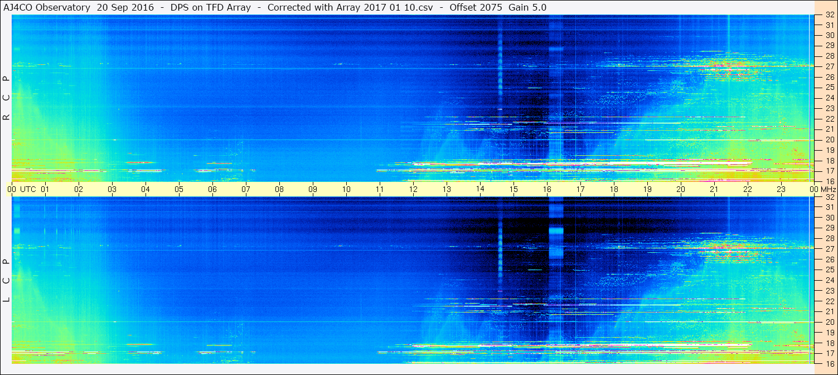The width and height of the screenshot is (838, 375).
Task: Click the 12 hour mark on UTC axis
Action: pyautogui.click(x=413, y=189)
